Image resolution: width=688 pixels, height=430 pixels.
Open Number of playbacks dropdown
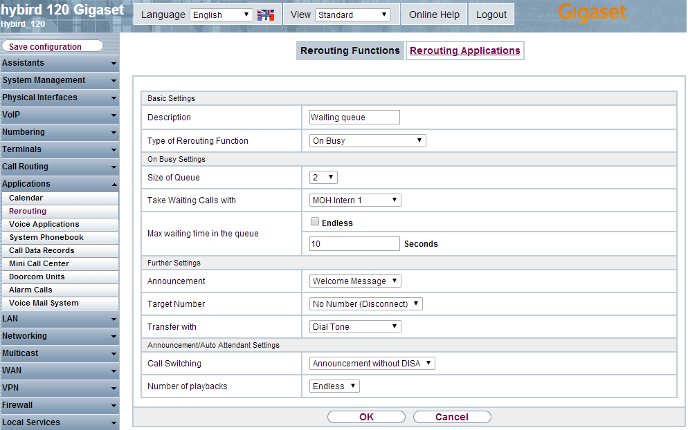click(334, 386)
